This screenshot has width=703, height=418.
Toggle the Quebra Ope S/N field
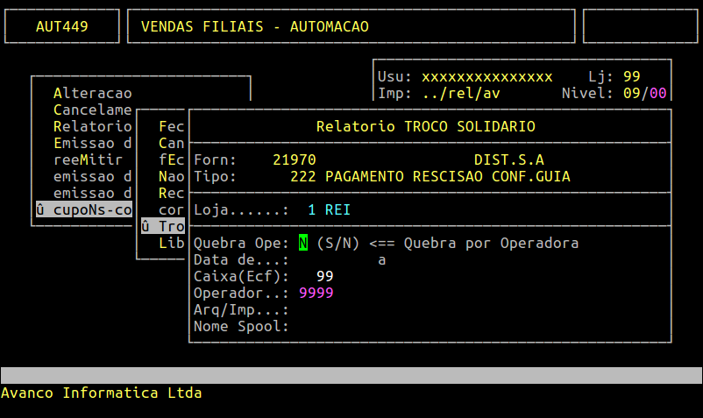[x=303, y=243]
